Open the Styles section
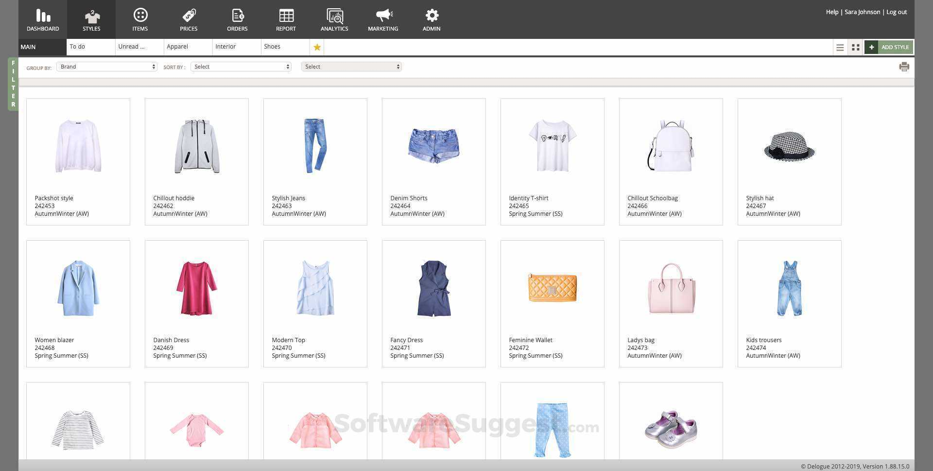933x471 pixels. [x=91, y=19]
